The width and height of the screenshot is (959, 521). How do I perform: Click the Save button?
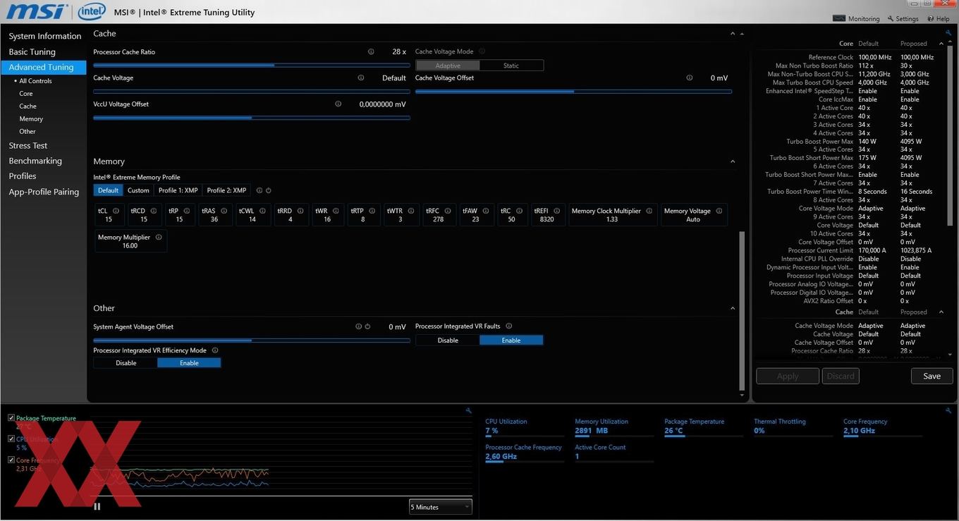pyautogui.click(x=932, y=376)
